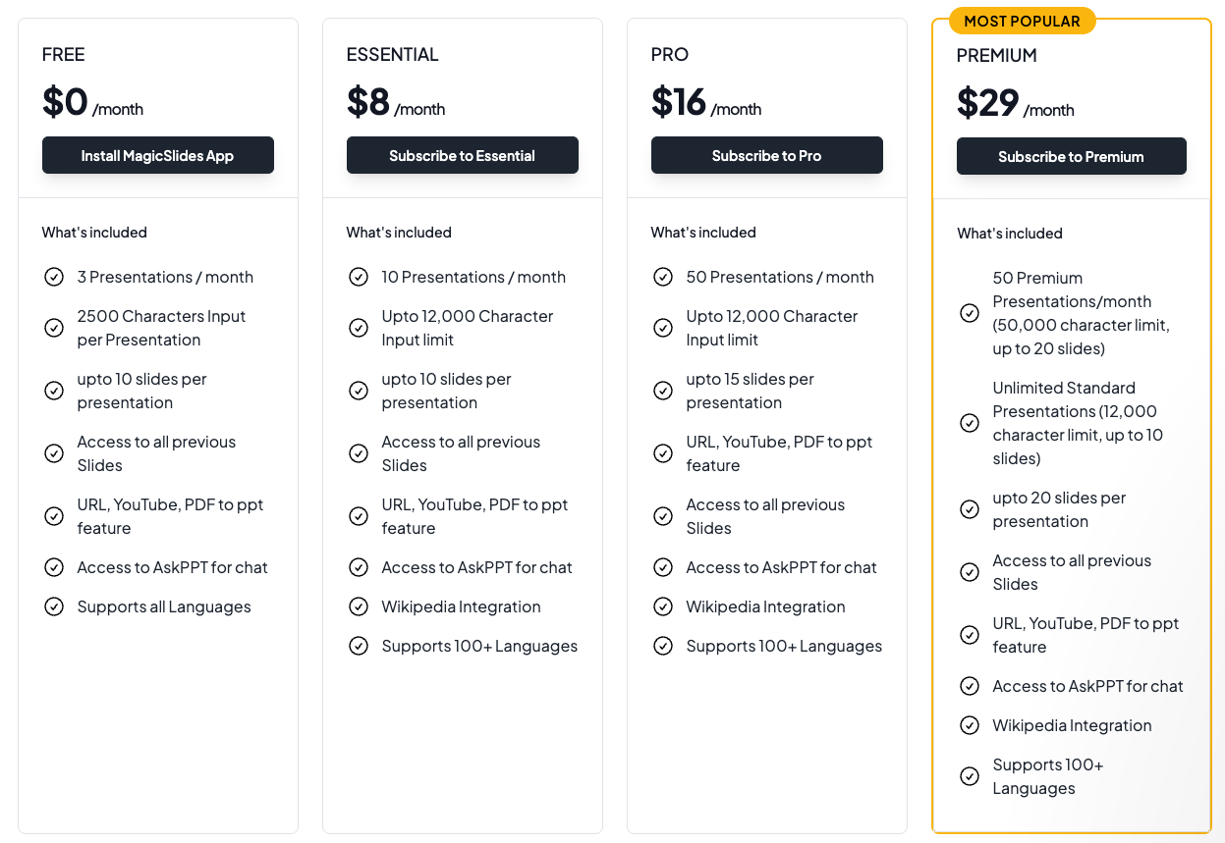Image resolution: width=1225 pixels, height=843 pixels.
Task: Select Subscribe to Premium button
Action: click(1071, 156)
